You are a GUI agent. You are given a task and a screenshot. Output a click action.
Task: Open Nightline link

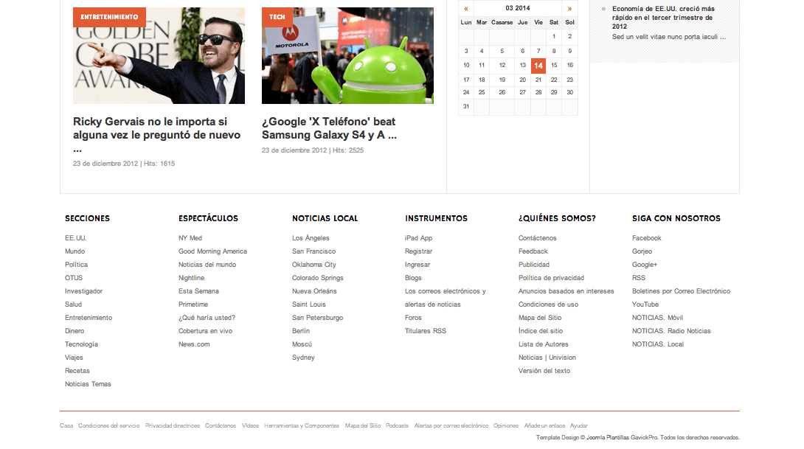(191, 278)
